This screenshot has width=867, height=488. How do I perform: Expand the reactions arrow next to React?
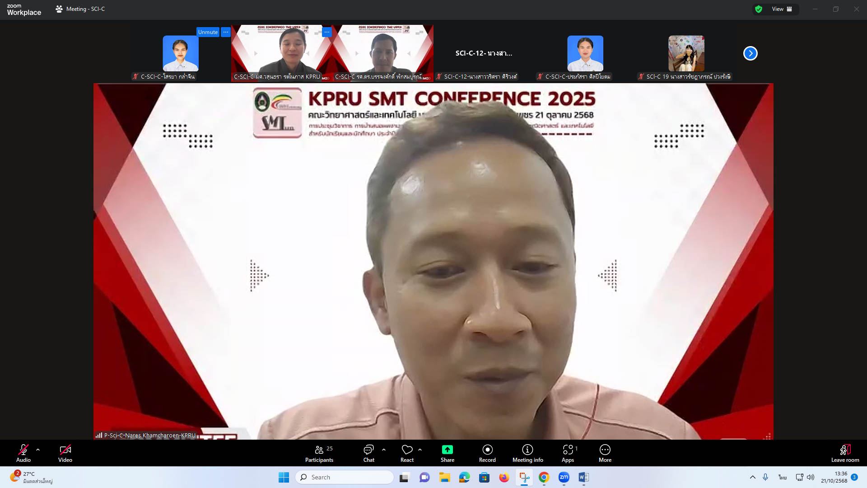tap(420, 450)
